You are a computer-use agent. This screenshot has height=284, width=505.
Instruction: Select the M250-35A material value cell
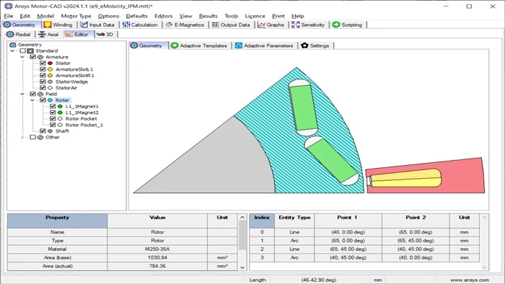point(157,249)
